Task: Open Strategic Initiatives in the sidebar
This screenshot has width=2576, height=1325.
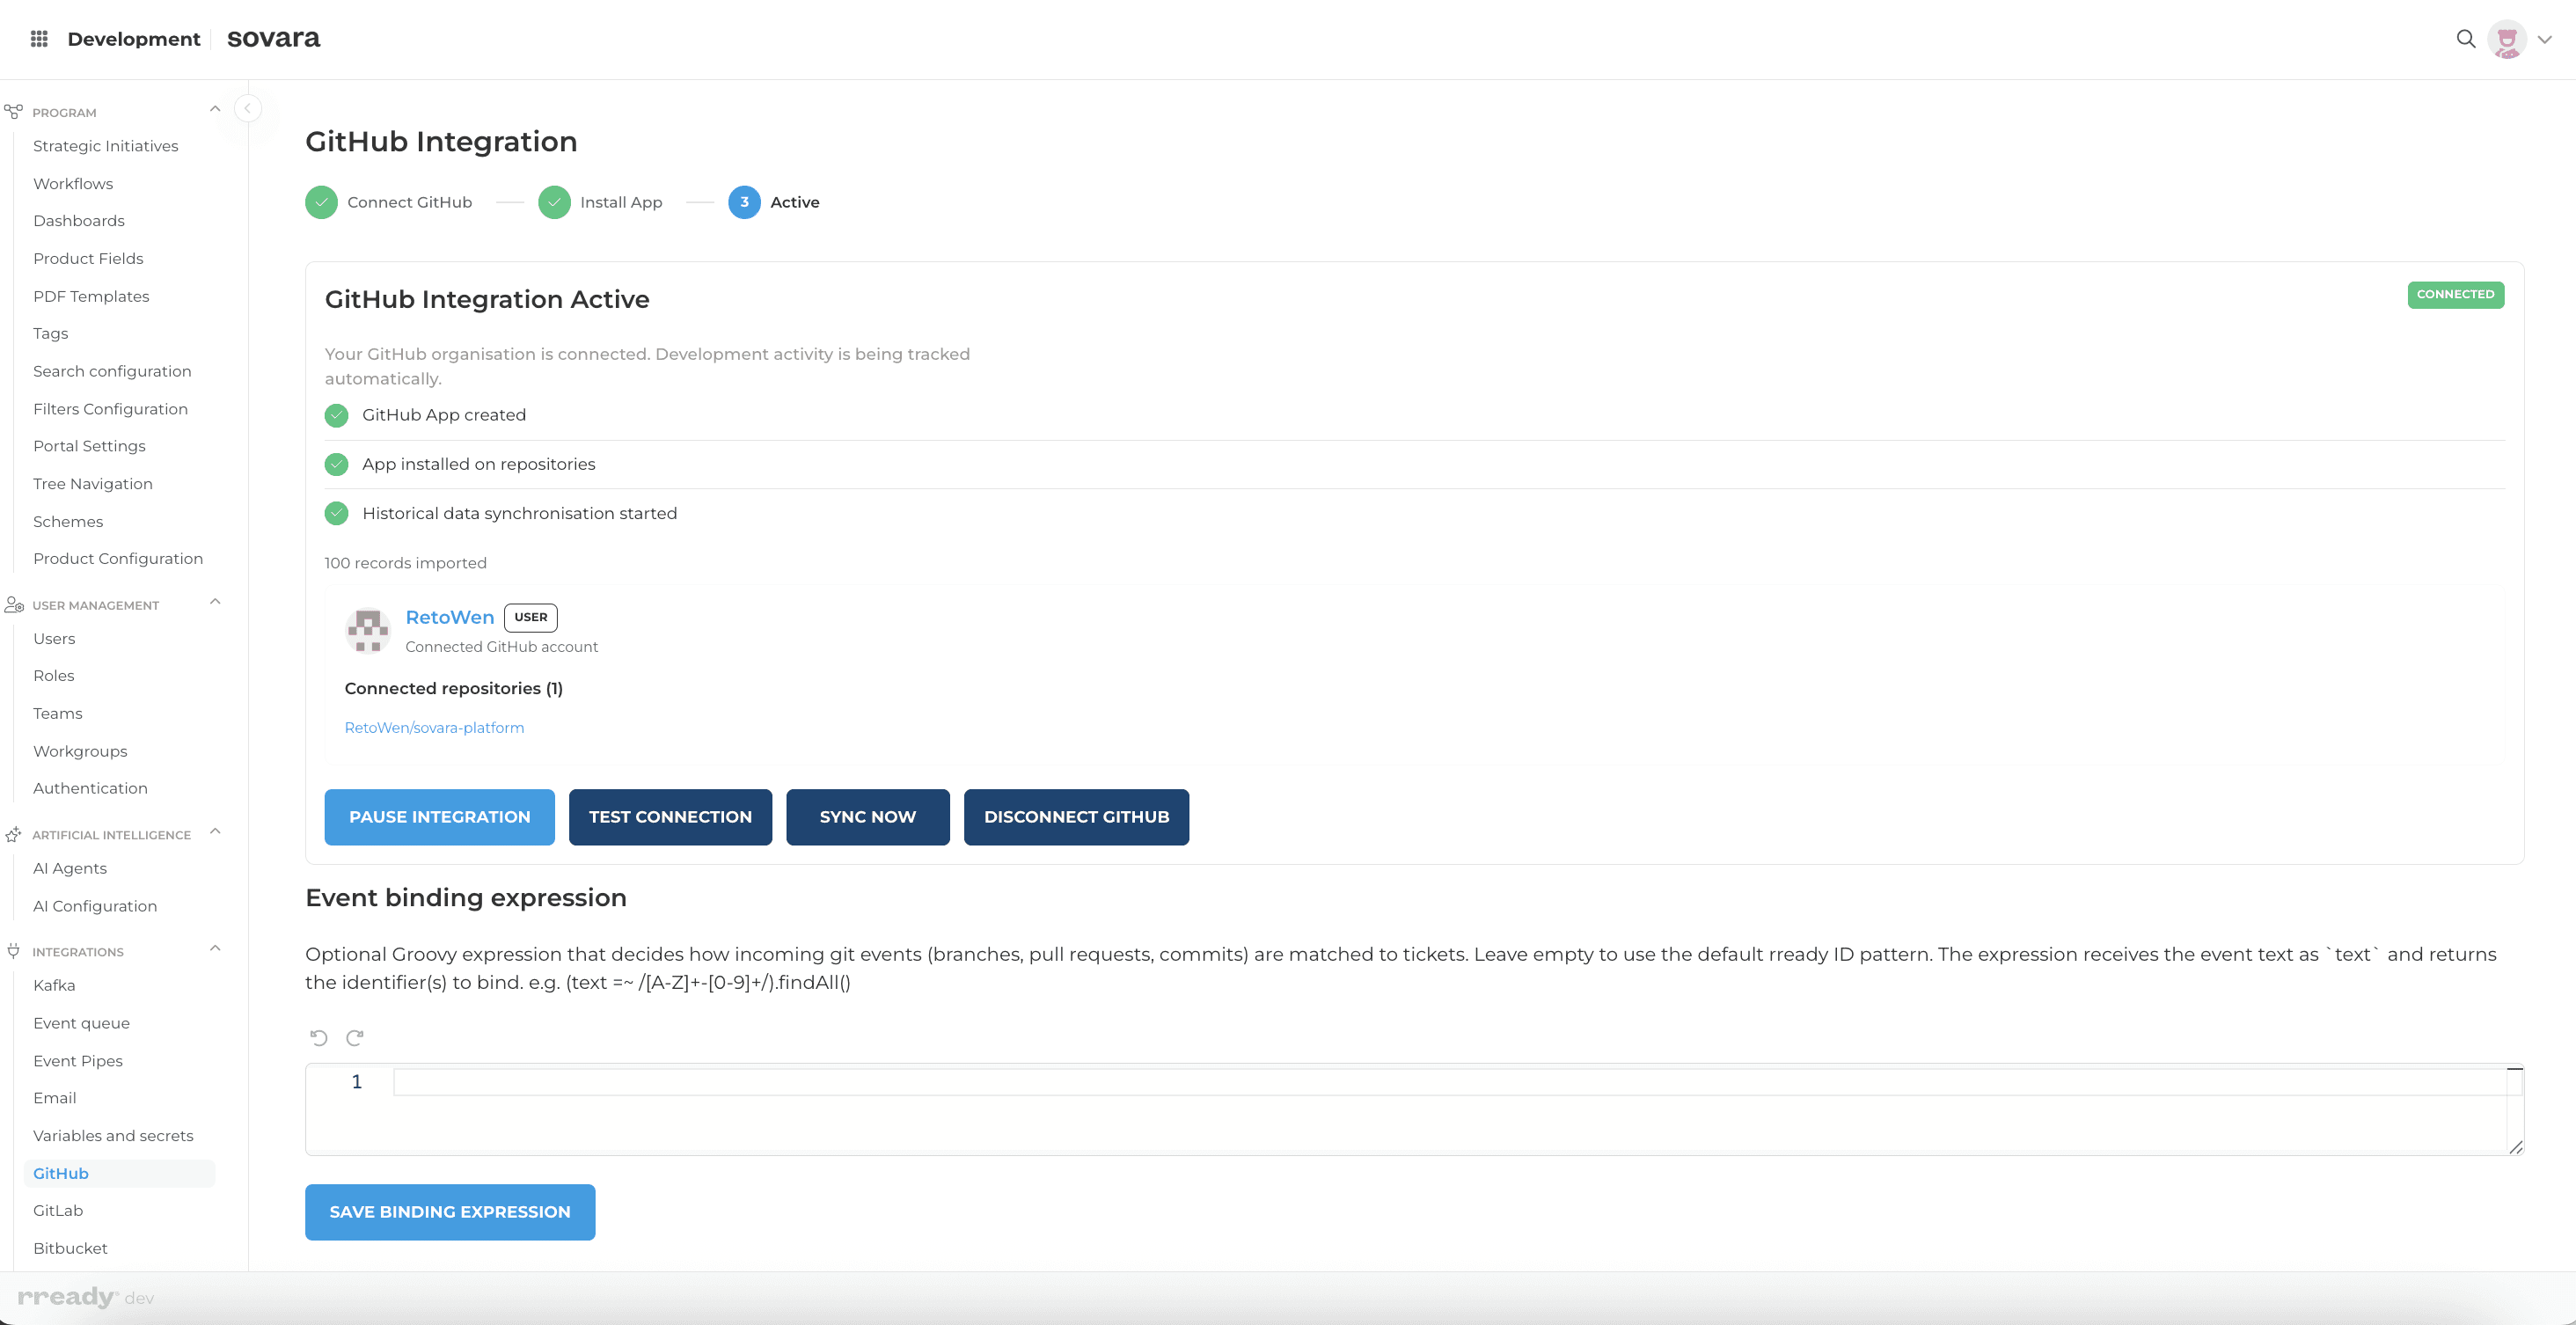Action: (x=106, y=146)
